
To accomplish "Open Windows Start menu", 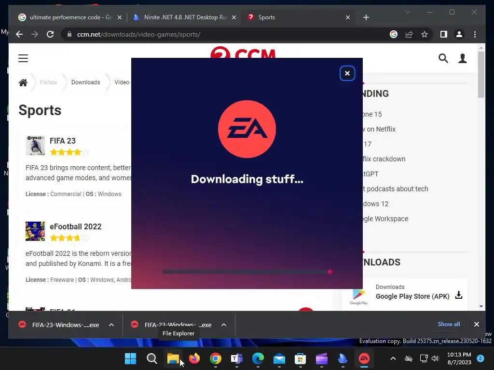I will point(130,358).
